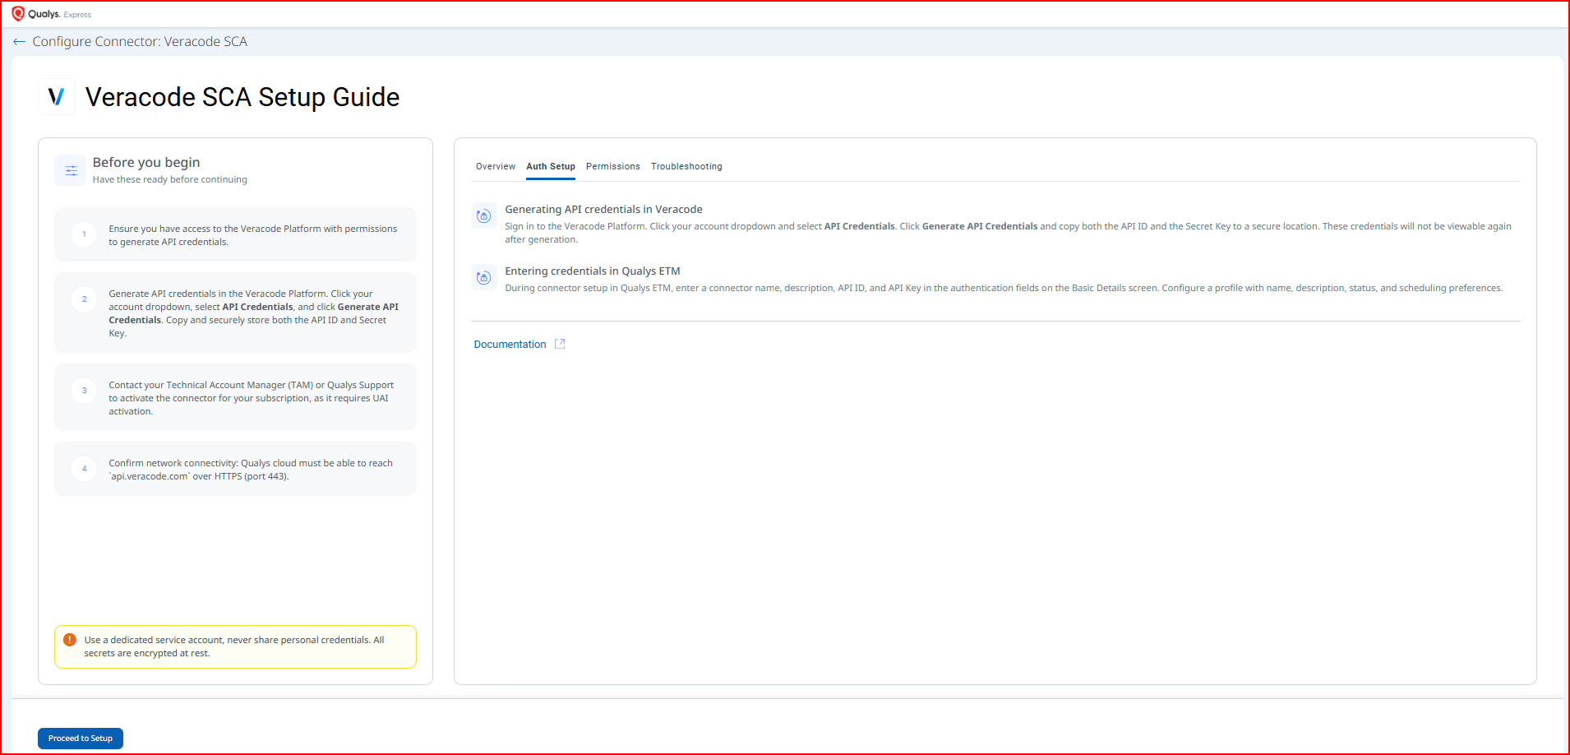Click the 'Contact your Technical Account Manager' step text

pyautogui.click(x=252, y=398)
